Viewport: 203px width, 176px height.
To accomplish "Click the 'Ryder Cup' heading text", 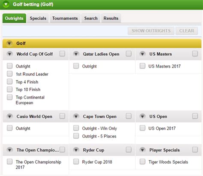I will point(93,150).
